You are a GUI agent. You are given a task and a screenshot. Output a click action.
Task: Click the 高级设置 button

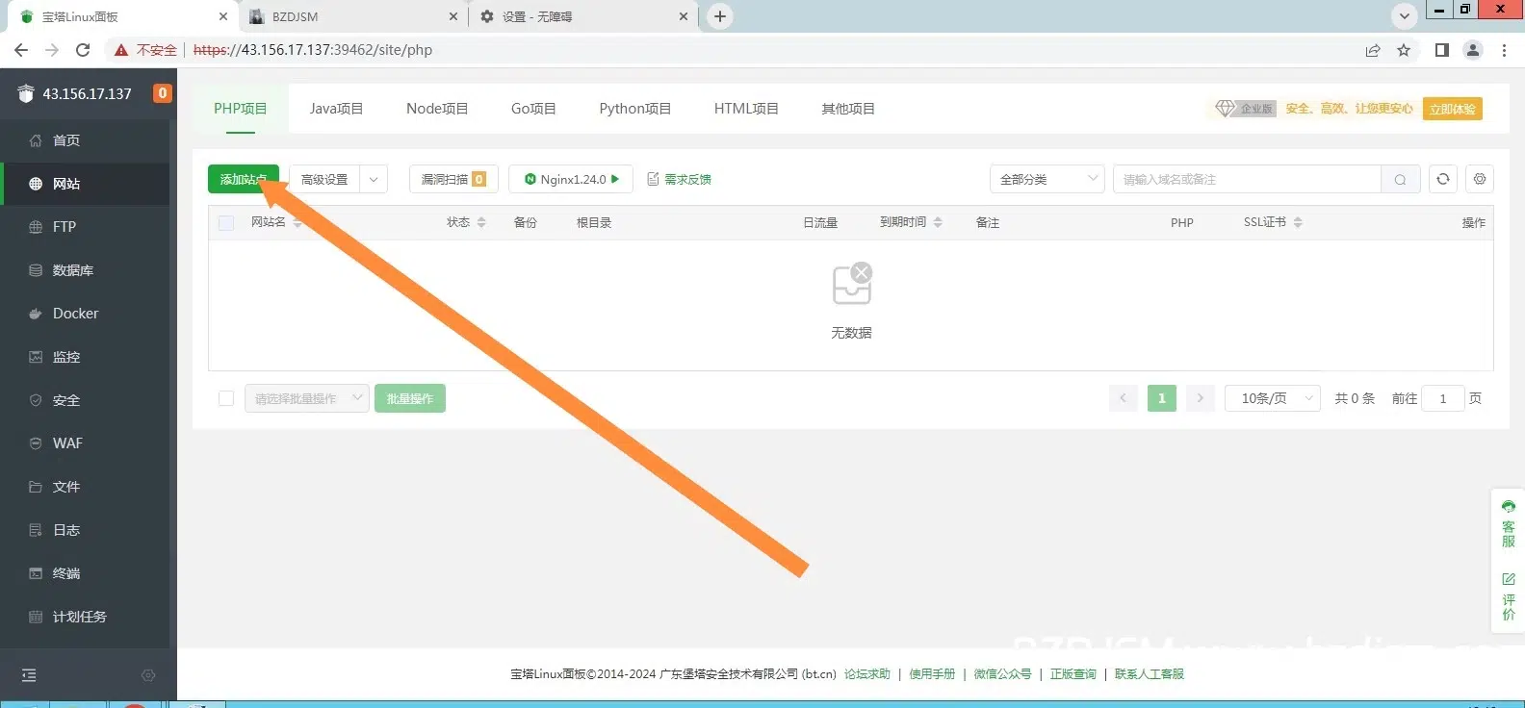coord(324,180)
